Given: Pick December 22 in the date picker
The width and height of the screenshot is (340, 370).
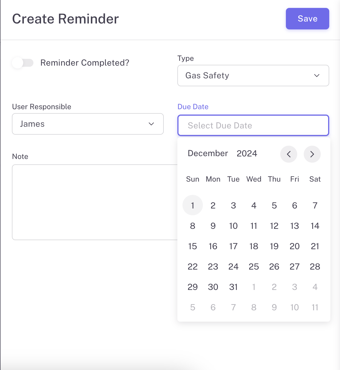Looking at the screenshot, I should [x=193, y=266].
